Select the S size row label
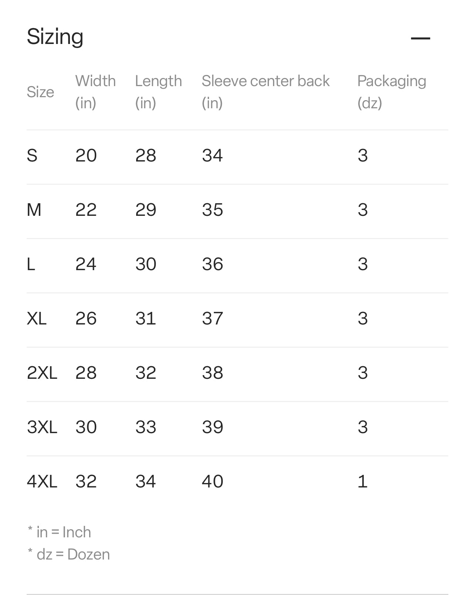The width and height of the screenshot is (475, 595). 32,156
